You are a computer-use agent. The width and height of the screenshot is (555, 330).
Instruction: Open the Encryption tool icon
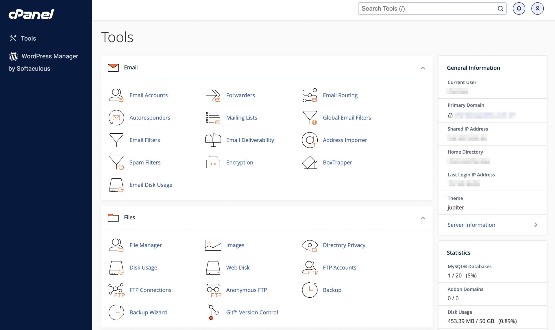pos(213,162)
